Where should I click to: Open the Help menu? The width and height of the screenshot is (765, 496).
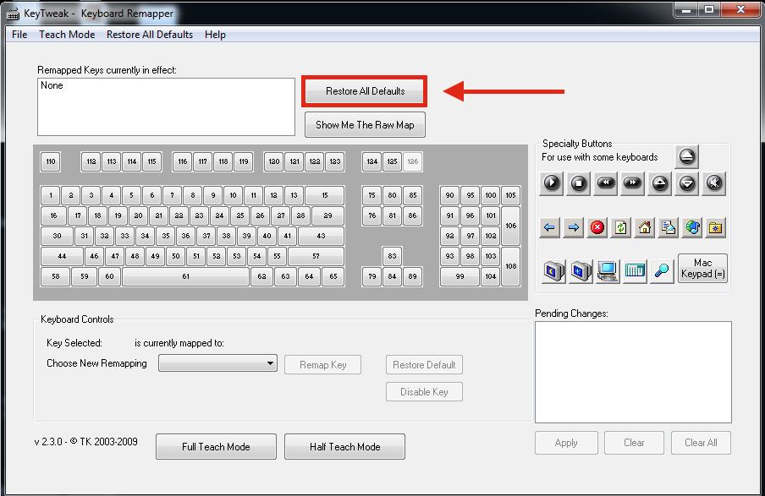215,35
